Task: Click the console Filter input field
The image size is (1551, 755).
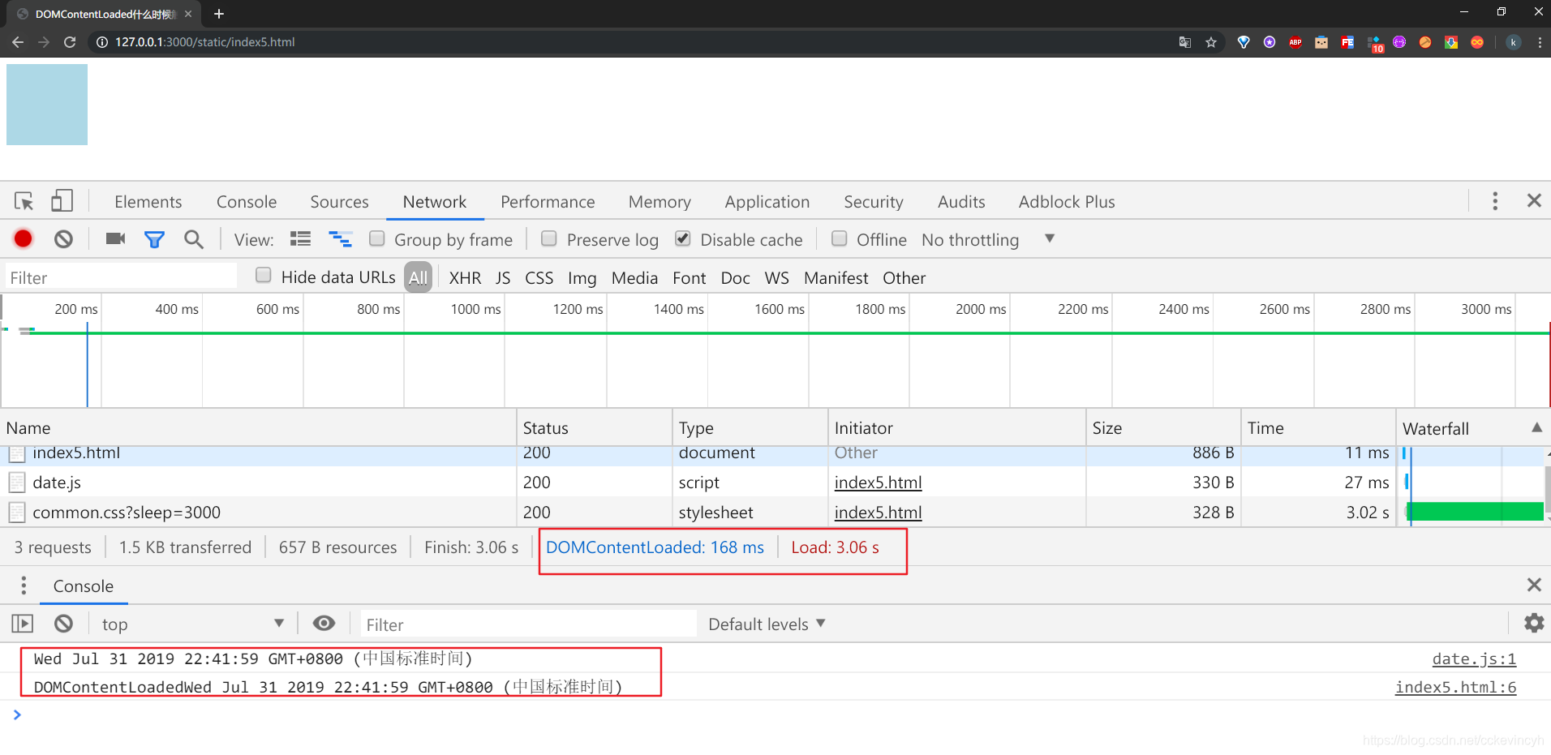Action: tap(529, 624)
